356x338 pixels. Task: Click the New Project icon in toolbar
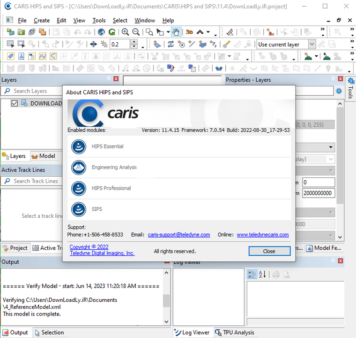click(x=10, y=32)
